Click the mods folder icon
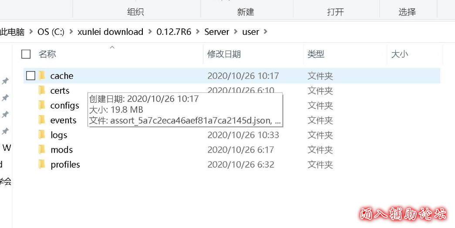Viewport: 455px width, 228px height. [x=42, y=150]
